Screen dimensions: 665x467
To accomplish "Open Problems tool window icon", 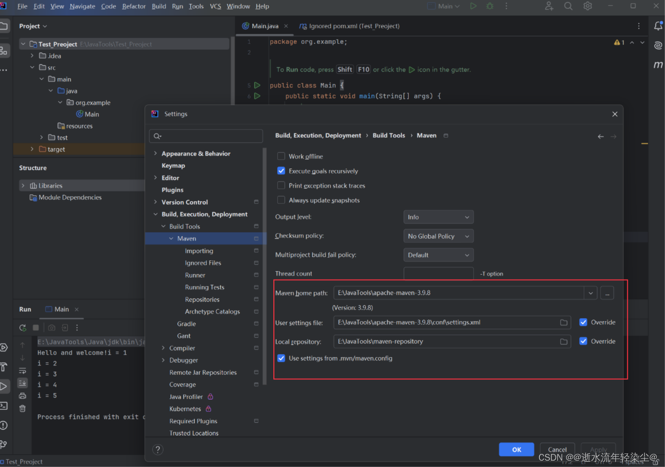I will coord(4,425).
